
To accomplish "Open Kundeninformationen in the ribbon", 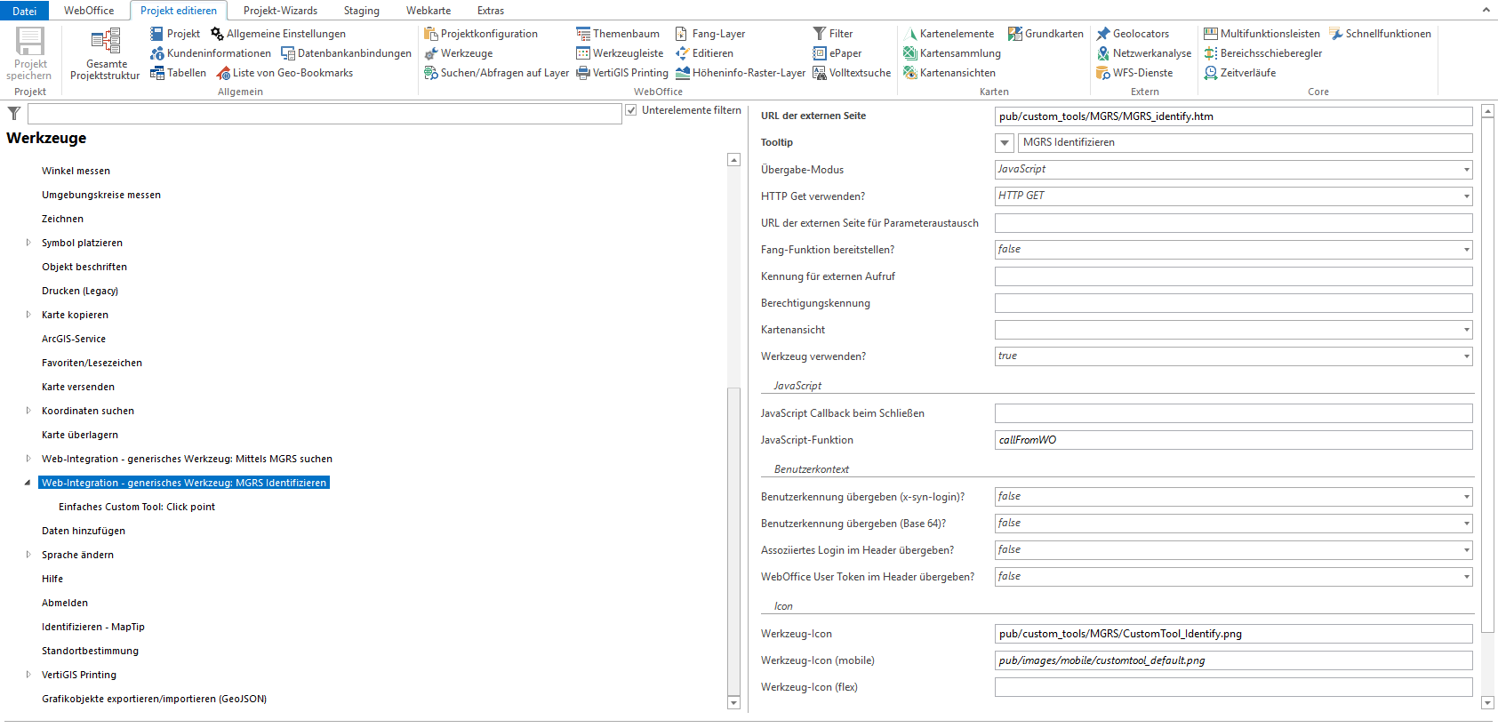I will point(211,53).
